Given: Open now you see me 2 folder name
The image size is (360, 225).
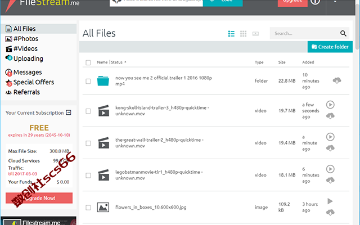Looking at the screenshot, I should click(x=164, y=81).
